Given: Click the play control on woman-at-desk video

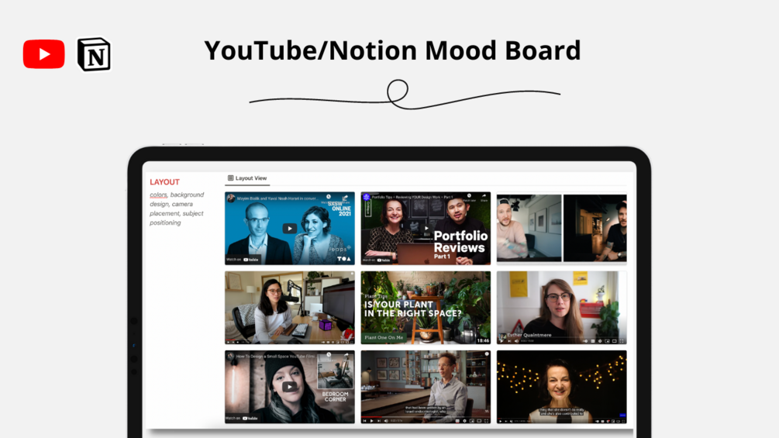Looking at the screenshot, I should point(229,342).
